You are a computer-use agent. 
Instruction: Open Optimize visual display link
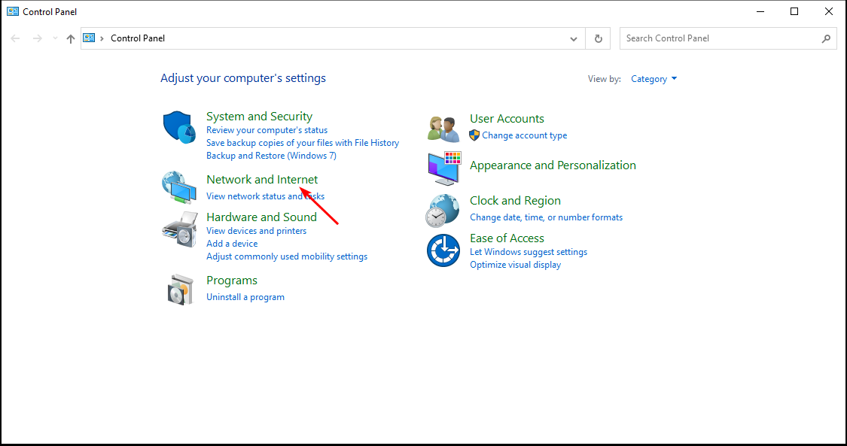pos(515,265)
